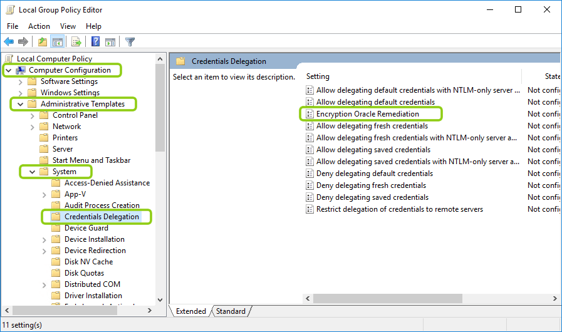
Task: Collapse the Computer Configuration node
Action: click(x=8, y=70)
